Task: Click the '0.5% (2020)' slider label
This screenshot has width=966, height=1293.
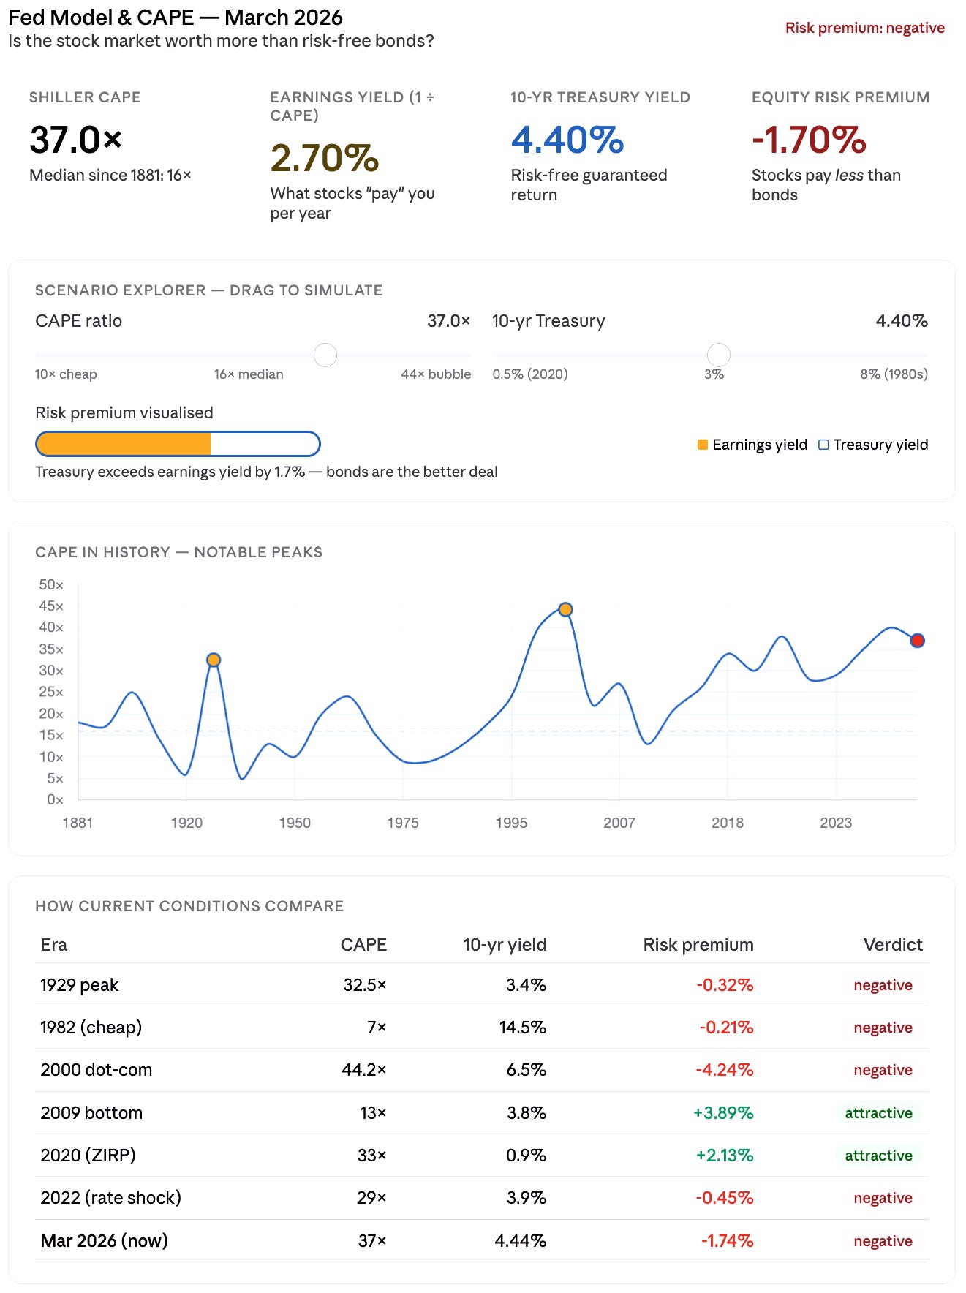Action: (530, 374)
